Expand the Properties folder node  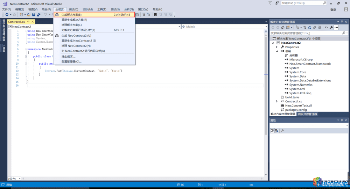coord(277,47)
